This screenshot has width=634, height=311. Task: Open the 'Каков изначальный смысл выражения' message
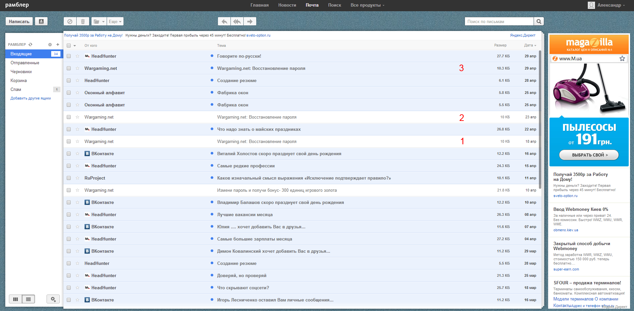[x=304, y=178]
